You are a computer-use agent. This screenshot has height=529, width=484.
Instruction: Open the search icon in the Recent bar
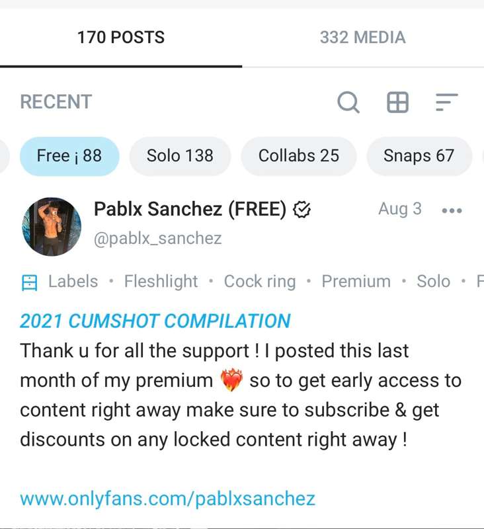(x=348, y=102)
